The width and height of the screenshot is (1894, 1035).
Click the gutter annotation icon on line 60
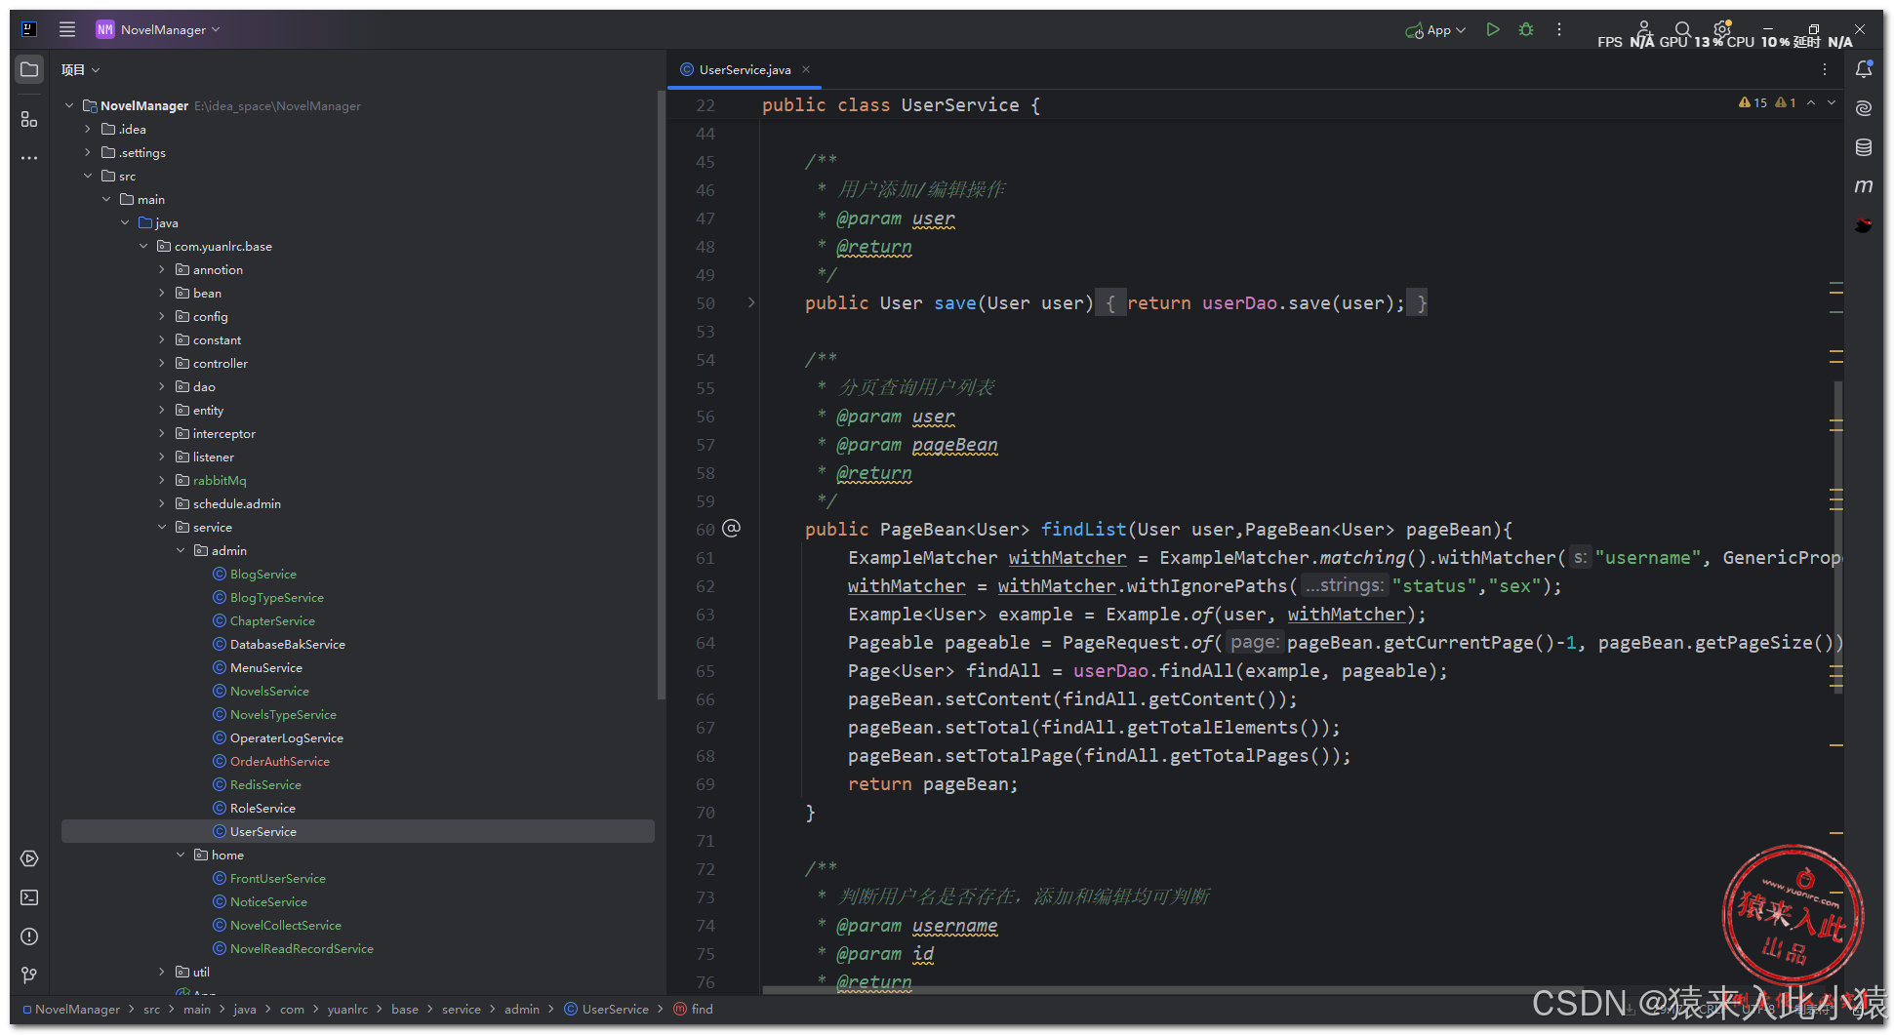pyautogui.click(x=732, y=529)
